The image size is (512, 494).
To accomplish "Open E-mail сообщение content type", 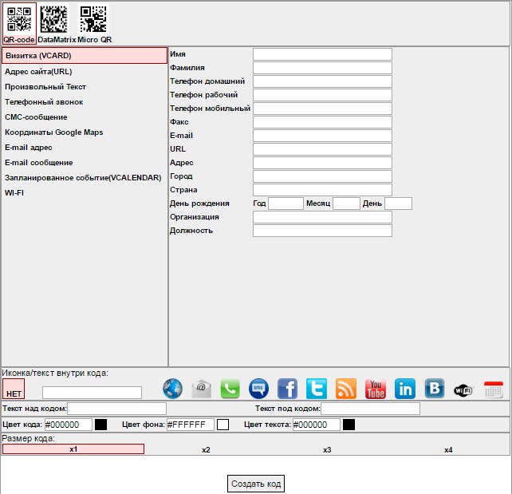I will point(39,162).
